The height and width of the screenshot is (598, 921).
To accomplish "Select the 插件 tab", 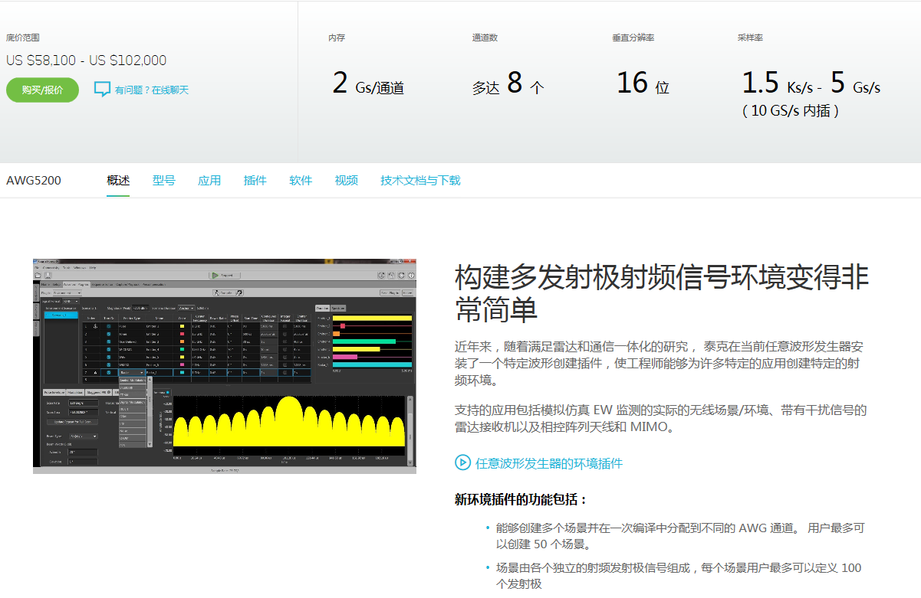I will click(x=255, y=181).
